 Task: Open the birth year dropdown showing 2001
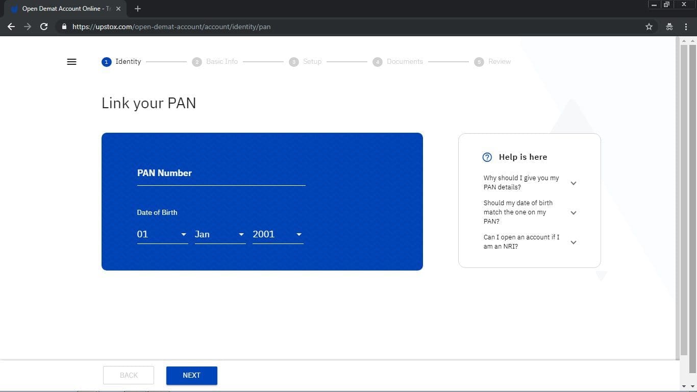(x=278, y=234)
